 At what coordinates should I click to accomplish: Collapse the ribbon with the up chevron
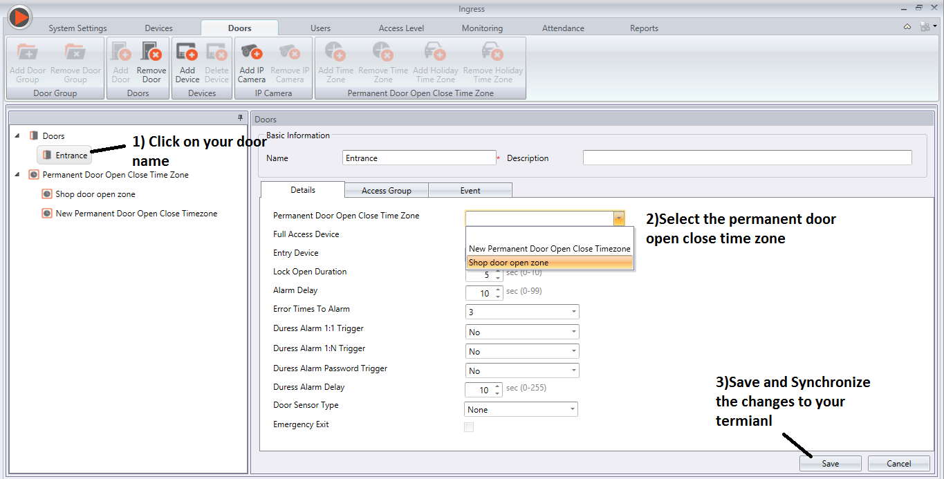[907, 27]
